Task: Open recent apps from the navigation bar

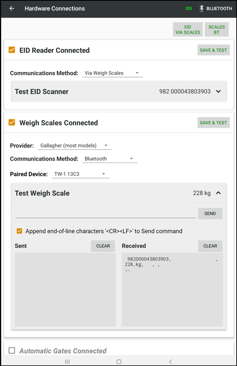Action: tap(67, 361)
